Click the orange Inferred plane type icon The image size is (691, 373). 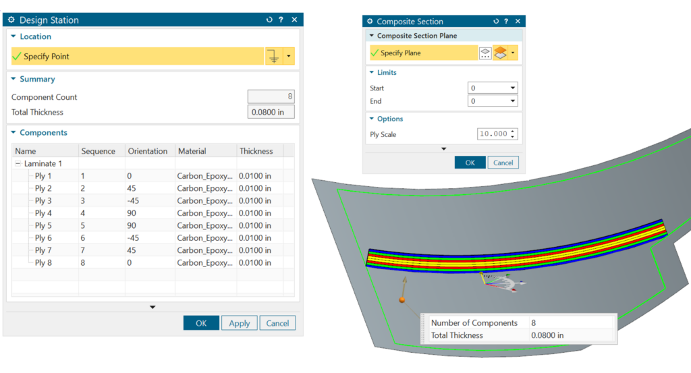click(501, 53)
